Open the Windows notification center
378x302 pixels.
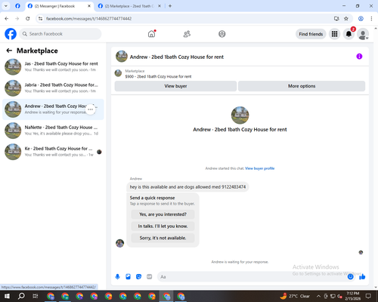pyautogui.click(x=368, y=296)
